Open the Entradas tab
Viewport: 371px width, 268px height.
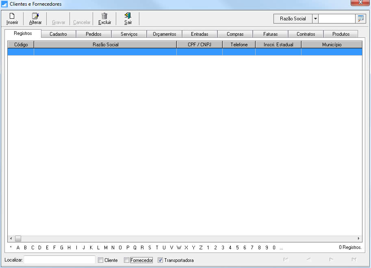pyautogui.click(x=200, y=34)
